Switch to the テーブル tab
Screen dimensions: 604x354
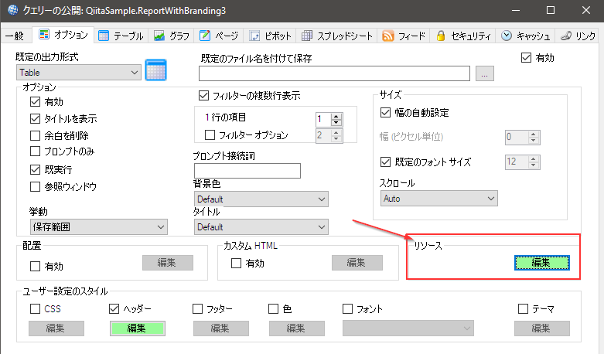click(121, 36)
